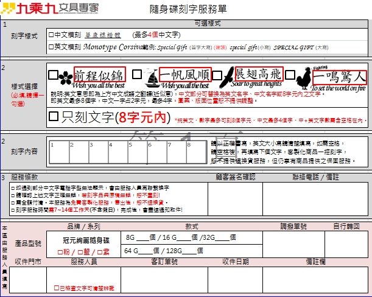The width and height of the screenshot is (372, 297).
Task: Click the 客訂單號 field
Action: coord(164,280)
